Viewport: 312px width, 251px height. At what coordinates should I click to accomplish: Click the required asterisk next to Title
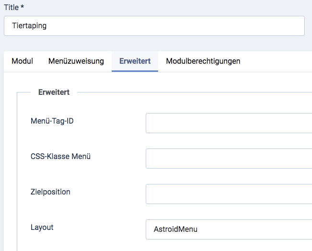pyautogui.click(x=22, y=7)
